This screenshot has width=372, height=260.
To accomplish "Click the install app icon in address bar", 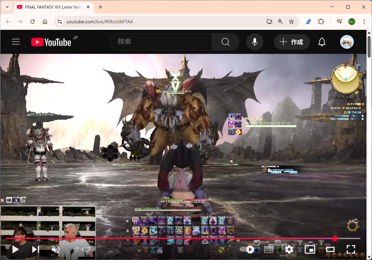I will coord(269,22).
